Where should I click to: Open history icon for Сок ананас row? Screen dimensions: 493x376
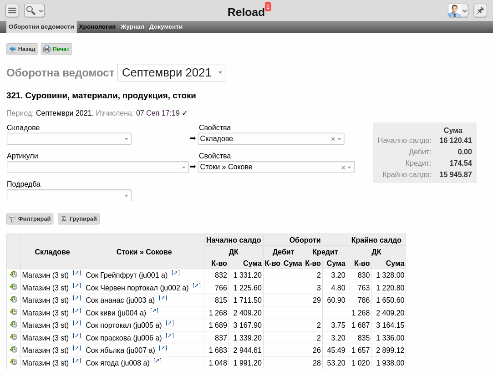(x=14, y=300)
